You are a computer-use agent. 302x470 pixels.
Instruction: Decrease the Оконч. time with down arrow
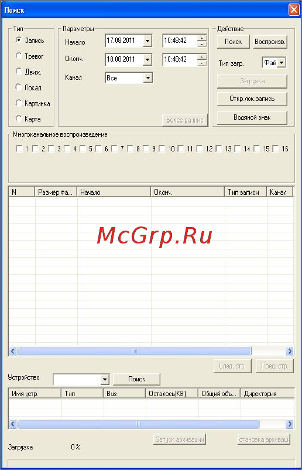[x=202, y=62]
